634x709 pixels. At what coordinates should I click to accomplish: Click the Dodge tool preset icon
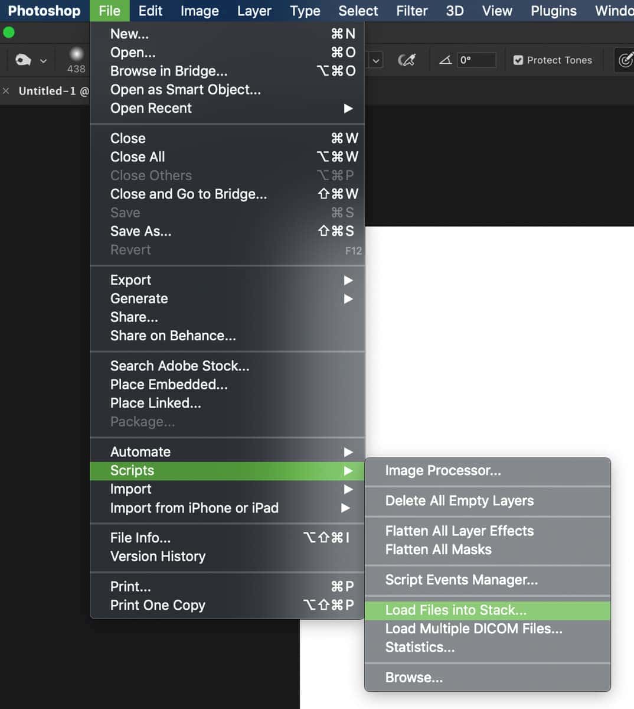coord(23,60)
